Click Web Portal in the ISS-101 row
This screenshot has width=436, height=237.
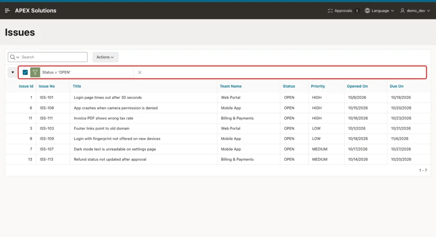[x=230, y=98]
